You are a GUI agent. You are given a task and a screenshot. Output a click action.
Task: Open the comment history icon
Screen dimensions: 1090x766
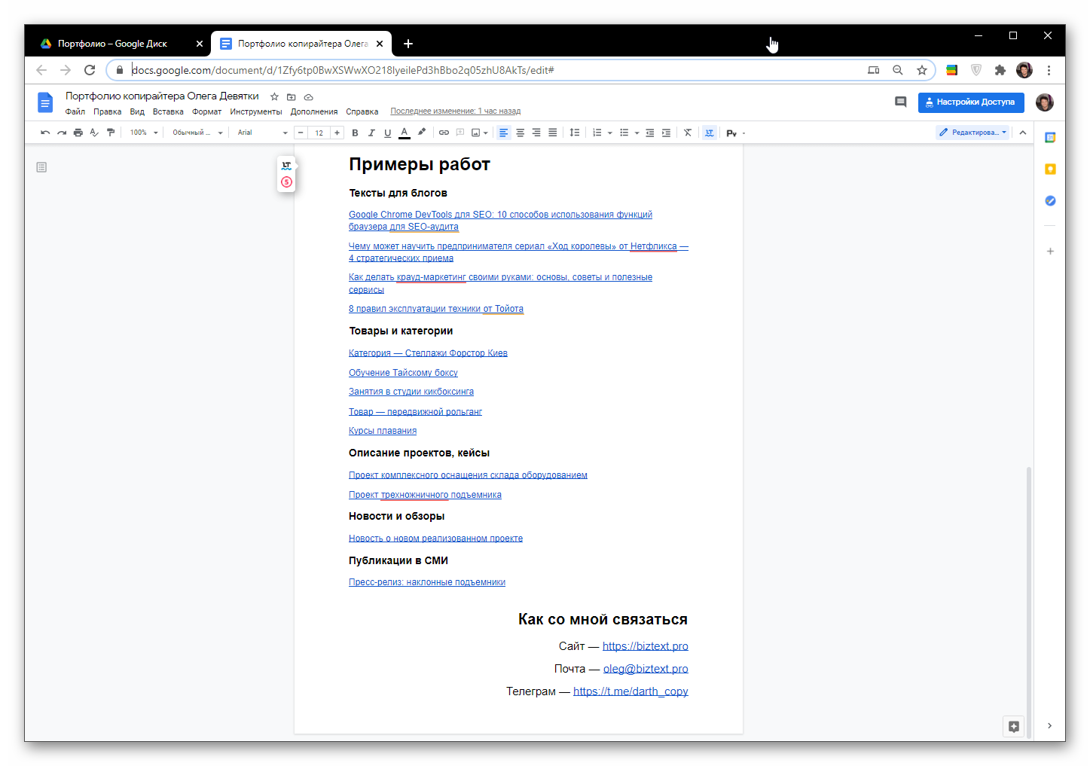point(900,102)
